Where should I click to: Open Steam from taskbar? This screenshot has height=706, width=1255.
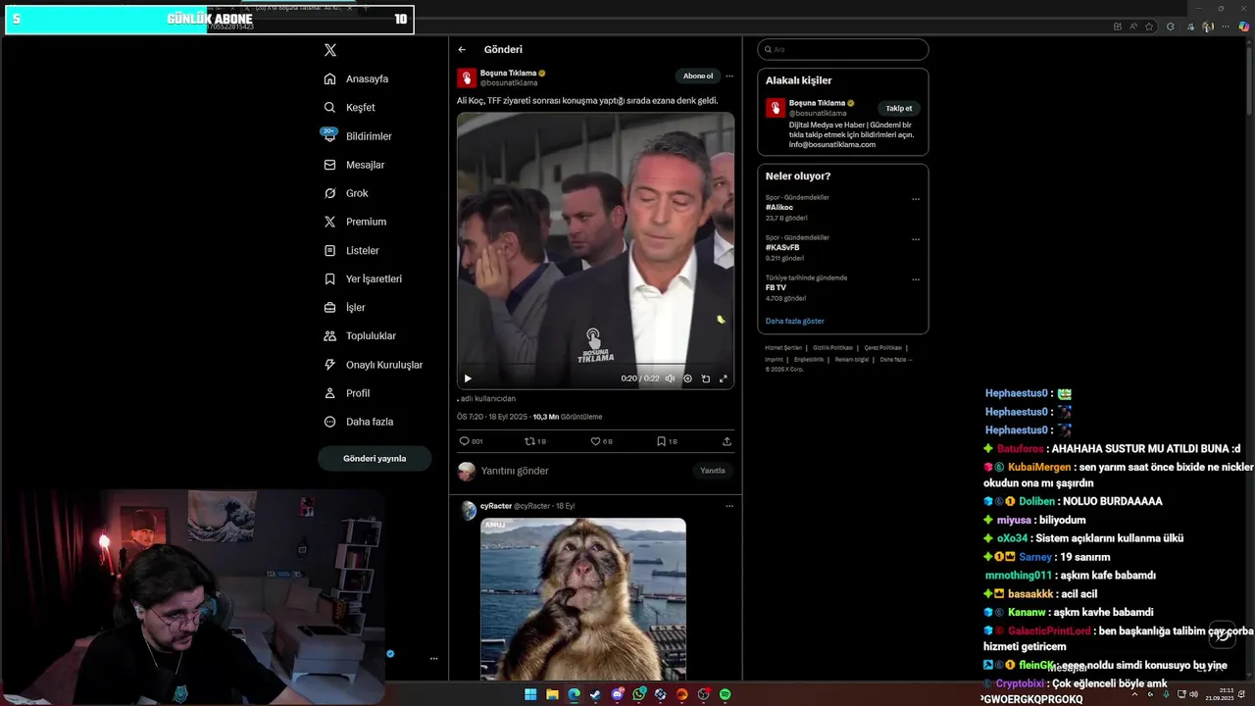596,694
